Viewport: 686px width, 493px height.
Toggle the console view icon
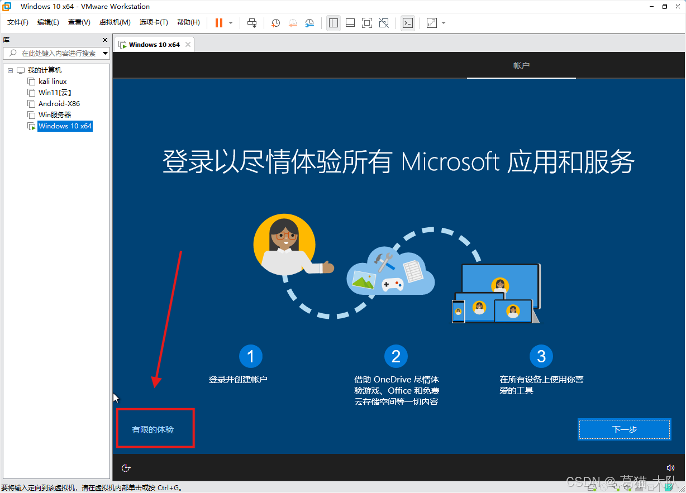pyautogui.click(x=408, y=23)
